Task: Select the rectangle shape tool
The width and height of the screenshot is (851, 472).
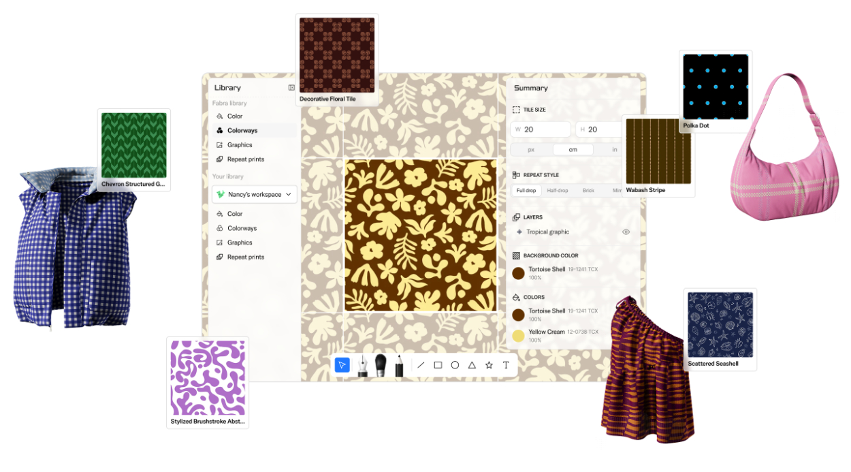Action: click(x=438, y=365)
